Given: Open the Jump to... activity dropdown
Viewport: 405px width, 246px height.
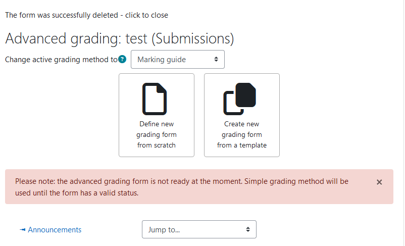Looking at the screenshot, I should point(199,229).
